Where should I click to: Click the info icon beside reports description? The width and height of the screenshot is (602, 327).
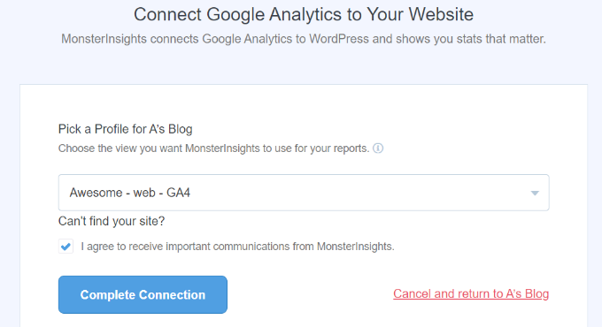coord(378,148)
